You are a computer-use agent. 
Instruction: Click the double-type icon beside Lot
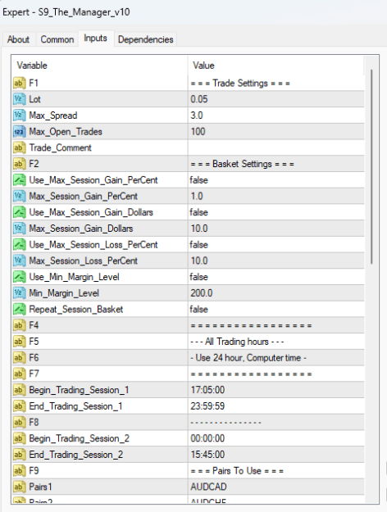pos(20,99)
